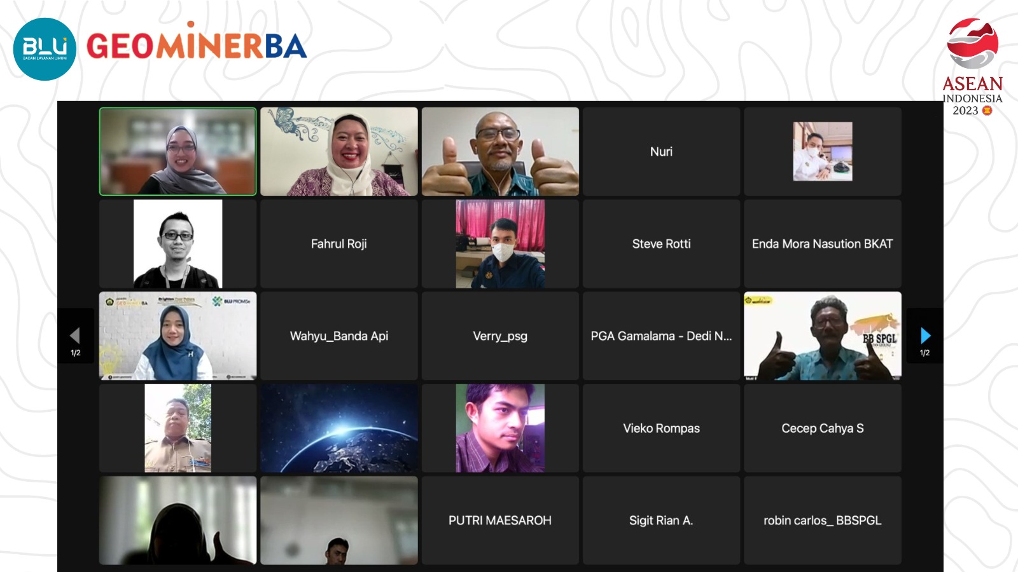Viewport: 1018px width, 572px height.
Task: Click the Vieko Rompas participant tile
Action: [661, 428]
